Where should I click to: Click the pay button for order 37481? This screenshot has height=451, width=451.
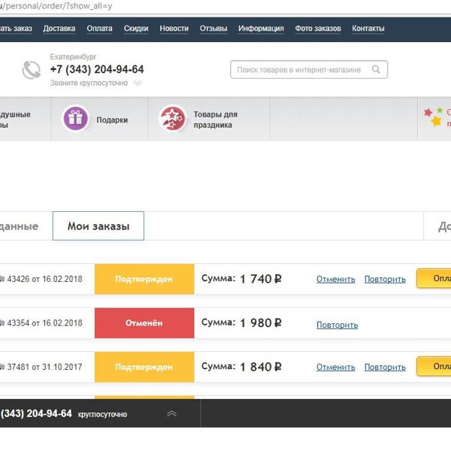pyautogui.click(x=434, y=367)
